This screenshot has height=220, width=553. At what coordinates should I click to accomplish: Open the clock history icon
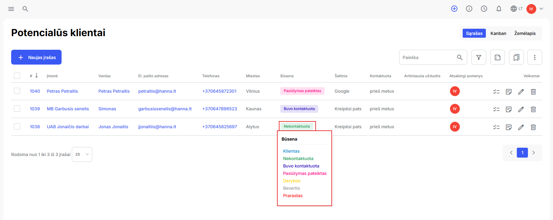pos(484,9)
